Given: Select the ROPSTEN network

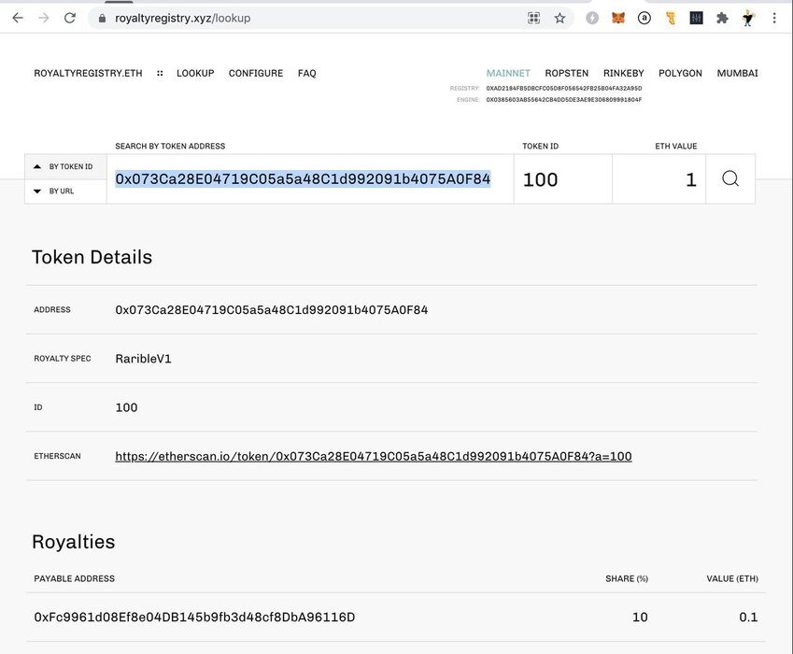Looking at the screenshot, I should [x=566, y=73].
